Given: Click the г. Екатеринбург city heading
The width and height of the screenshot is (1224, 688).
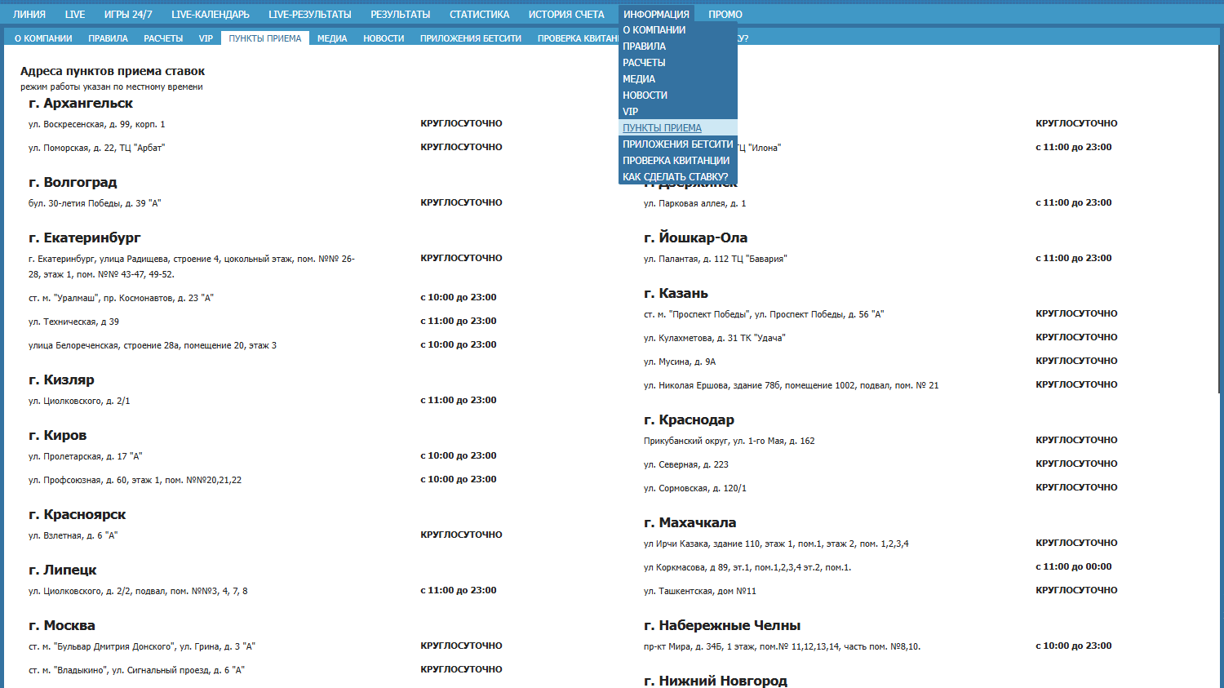Looking at the screenshot, I should tap(85, 237).
